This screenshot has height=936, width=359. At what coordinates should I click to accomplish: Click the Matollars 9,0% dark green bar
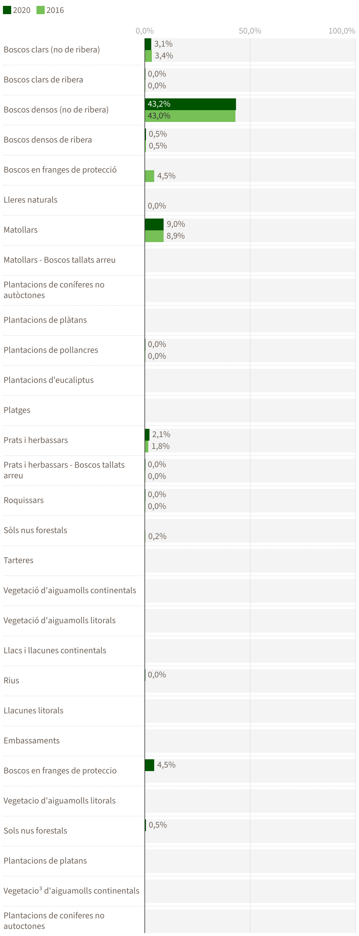point(154,224)
